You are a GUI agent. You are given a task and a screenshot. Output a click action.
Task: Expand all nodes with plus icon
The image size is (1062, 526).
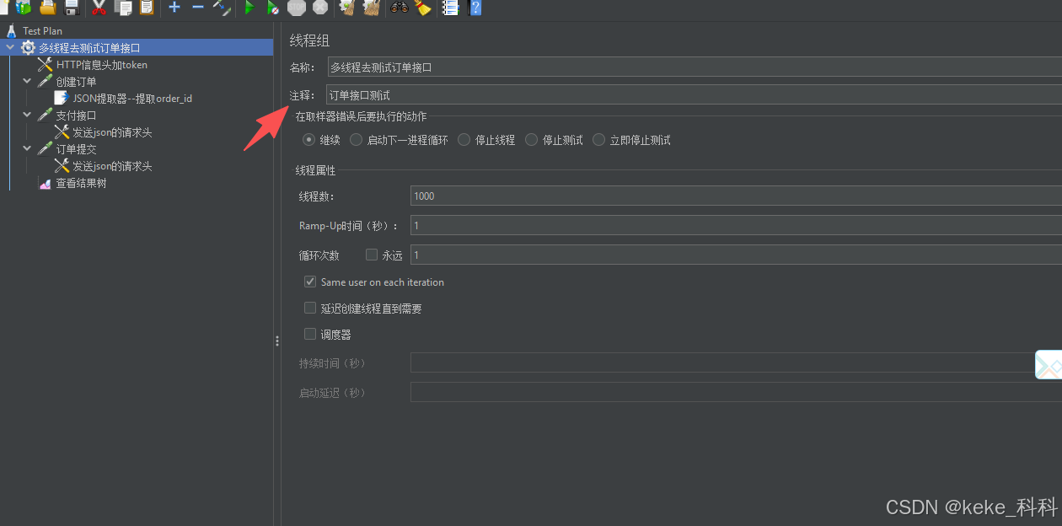point(174,8)
